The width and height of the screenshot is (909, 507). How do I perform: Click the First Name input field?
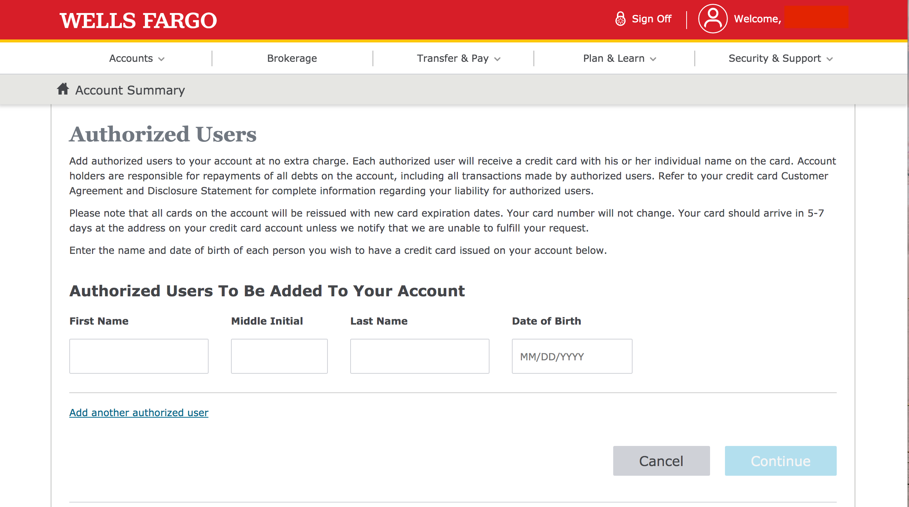point(139,356)
